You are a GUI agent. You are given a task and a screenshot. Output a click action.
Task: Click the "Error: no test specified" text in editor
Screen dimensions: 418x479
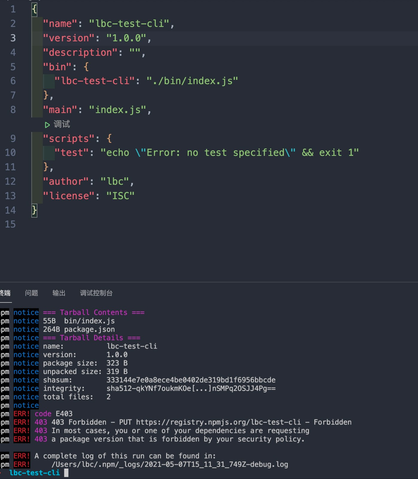pyautogui.click(x=215, y=153)
